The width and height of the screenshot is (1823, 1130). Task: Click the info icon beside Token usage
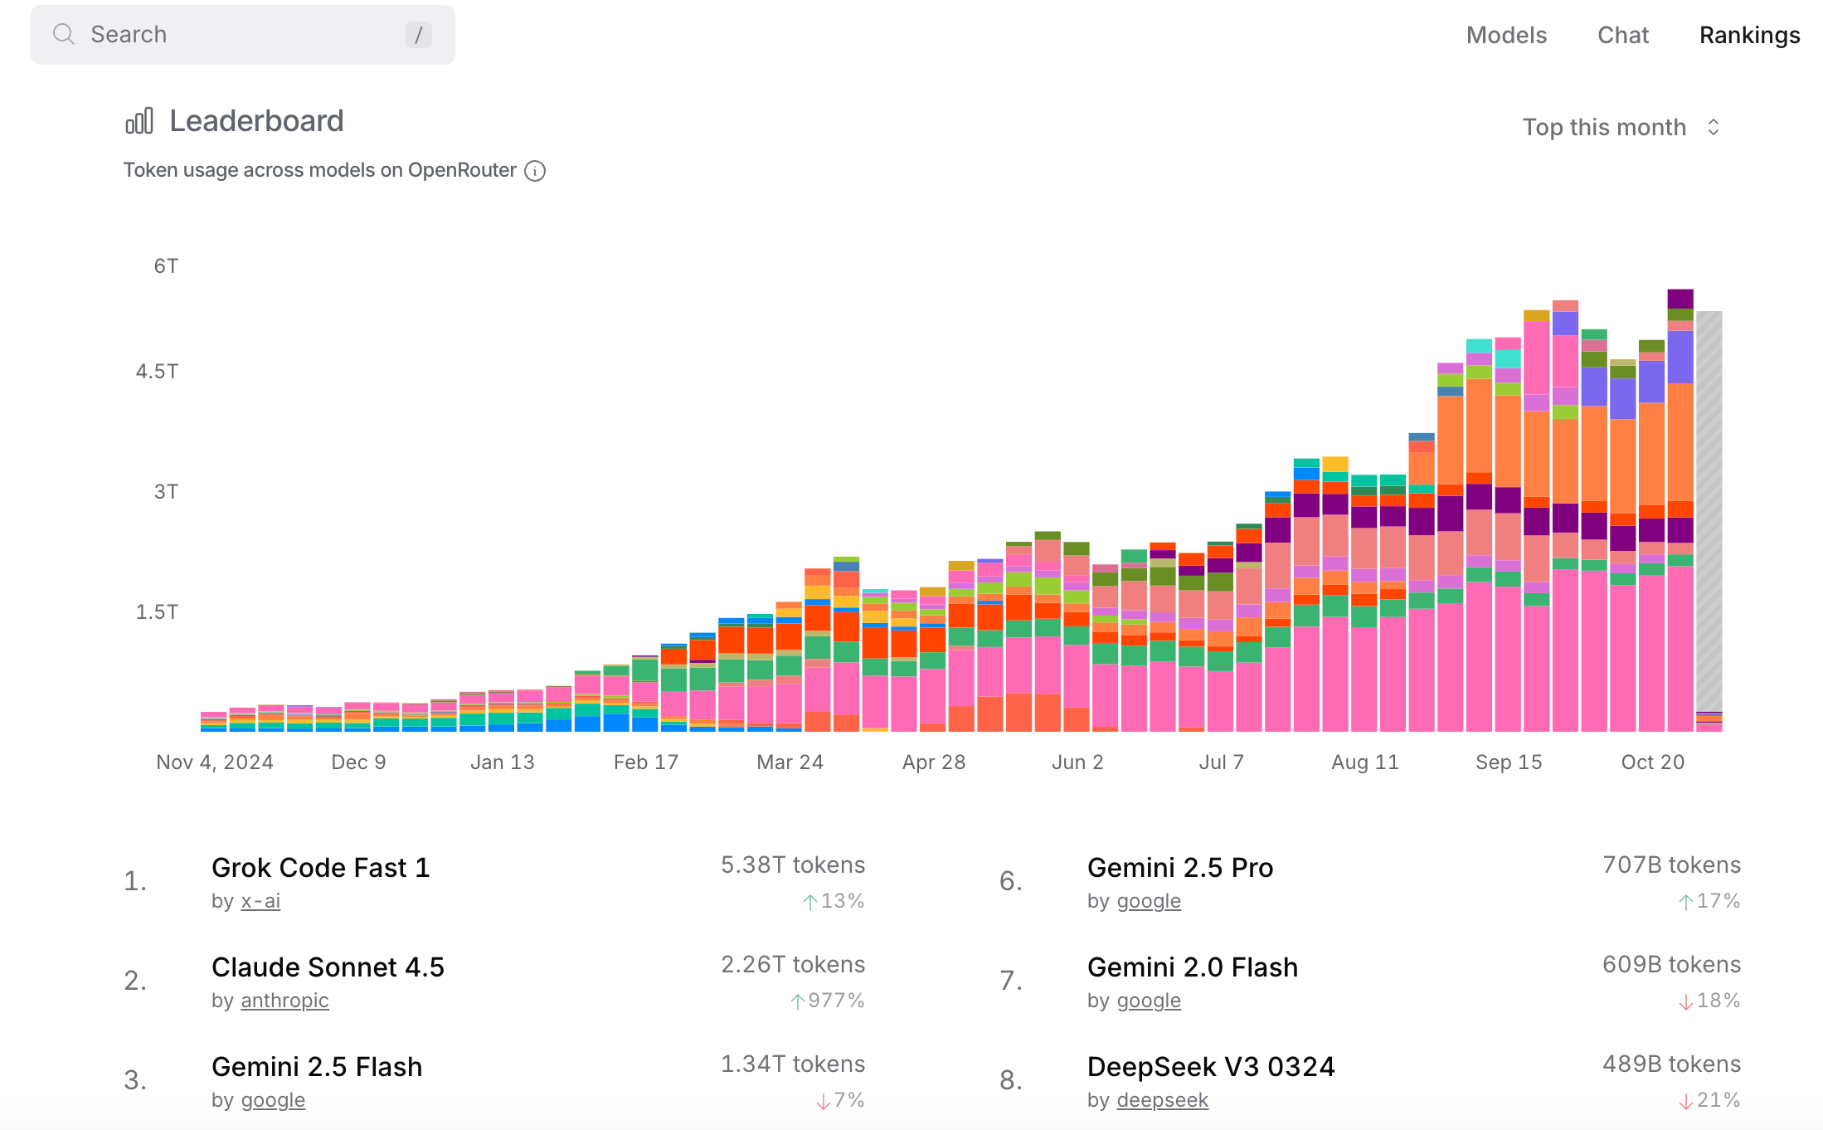pos(536,171)
